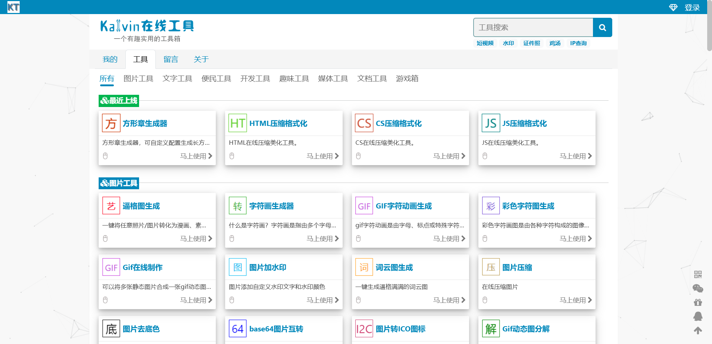Click 马上使用 on the 图片压缩 card

[573, 300]
